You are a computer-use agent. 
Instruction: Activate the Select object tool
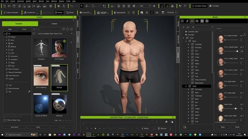coord(82,6)
